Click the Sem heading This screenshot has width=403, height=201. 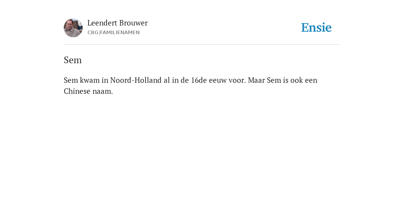pyautogui.click(x=73, y=60)
